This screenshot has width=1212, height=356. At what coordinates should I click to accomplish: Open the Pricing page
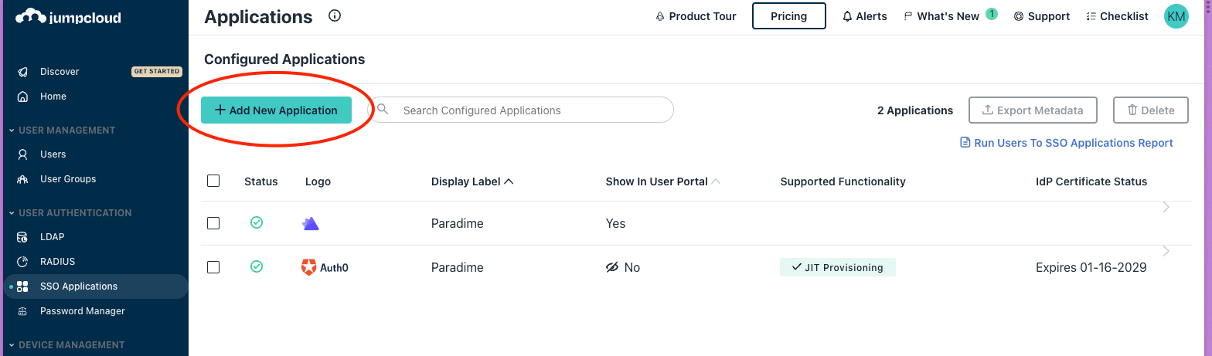(788, 16)
